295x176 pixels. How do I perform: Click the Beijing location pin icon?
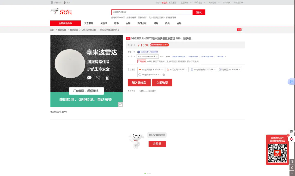[x=65, y=2]
